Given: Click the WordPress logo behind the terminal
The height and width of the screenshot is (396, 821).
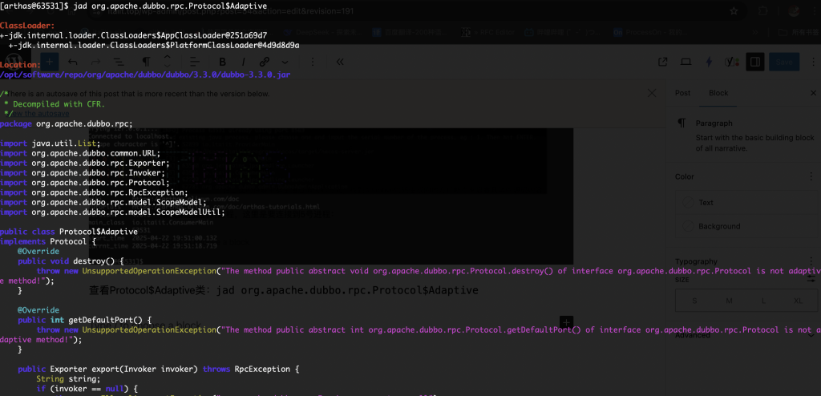Looking at the screenshot, I should 13,61.
